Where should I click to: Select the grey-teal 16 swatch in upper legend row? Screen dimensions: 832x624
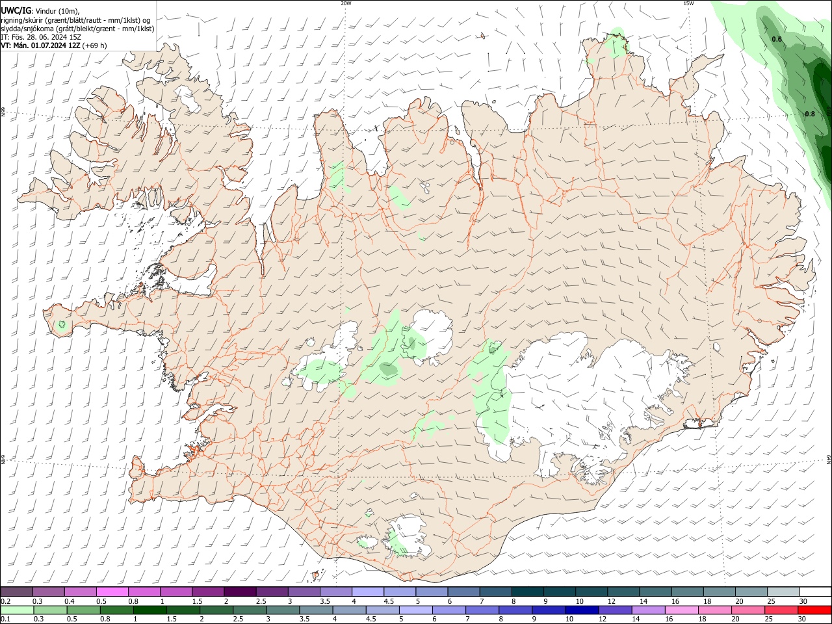[688, 591]
